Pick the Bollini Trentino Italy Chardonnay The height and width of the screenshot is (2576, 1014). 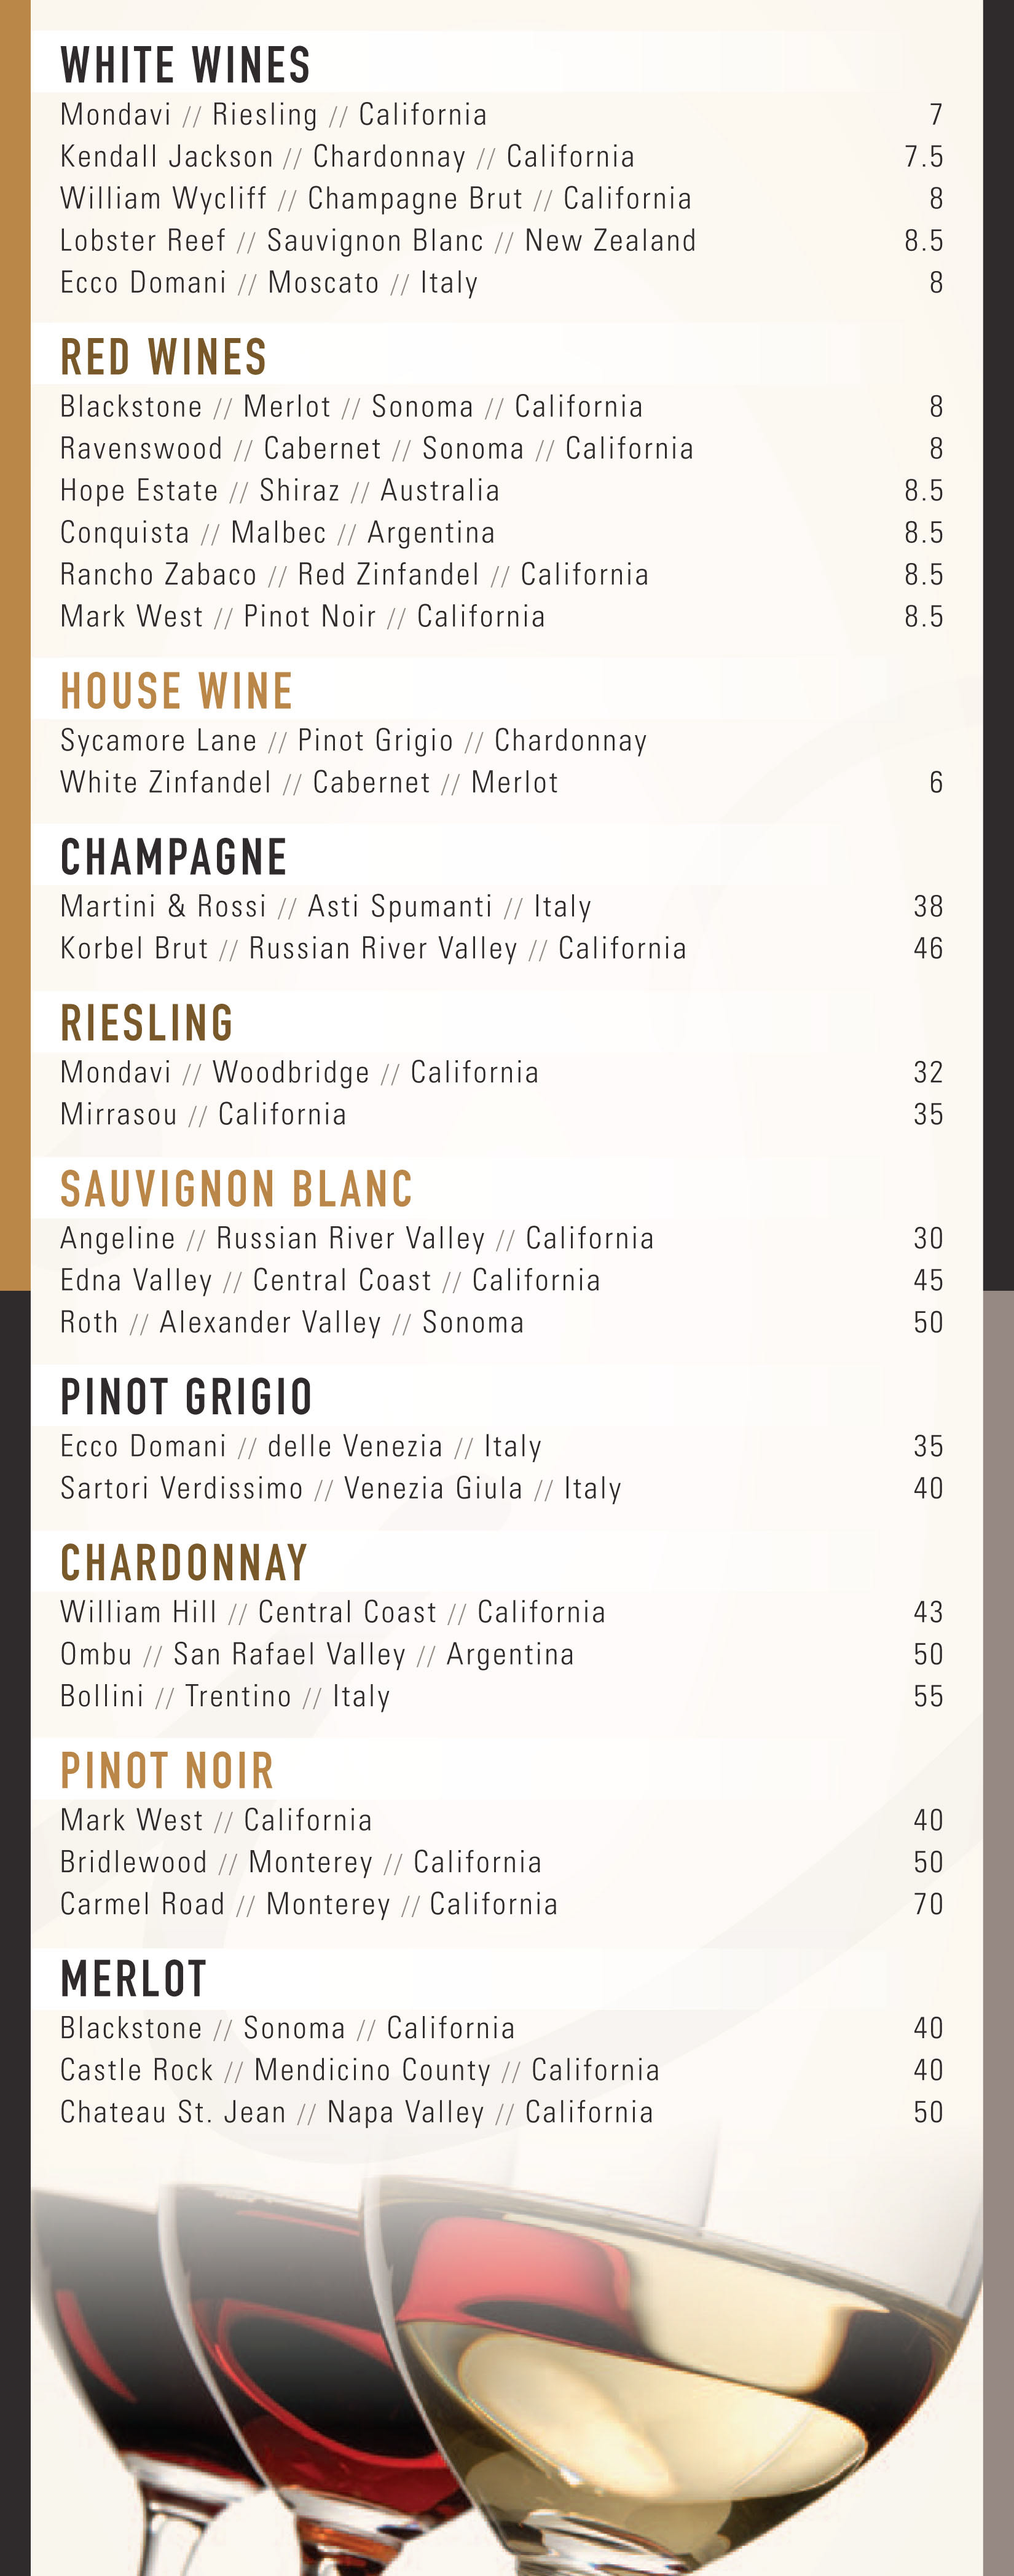(225, 1697)
